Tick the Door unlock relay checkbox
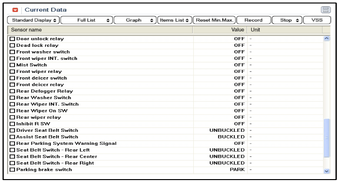339x182 pixels. (x=12, y=39)
